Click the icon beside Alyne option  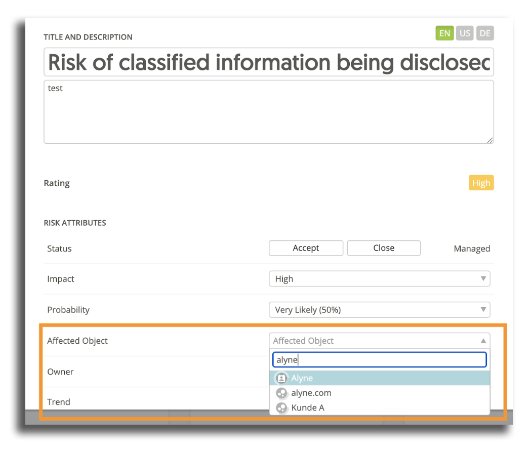(281, 378)
